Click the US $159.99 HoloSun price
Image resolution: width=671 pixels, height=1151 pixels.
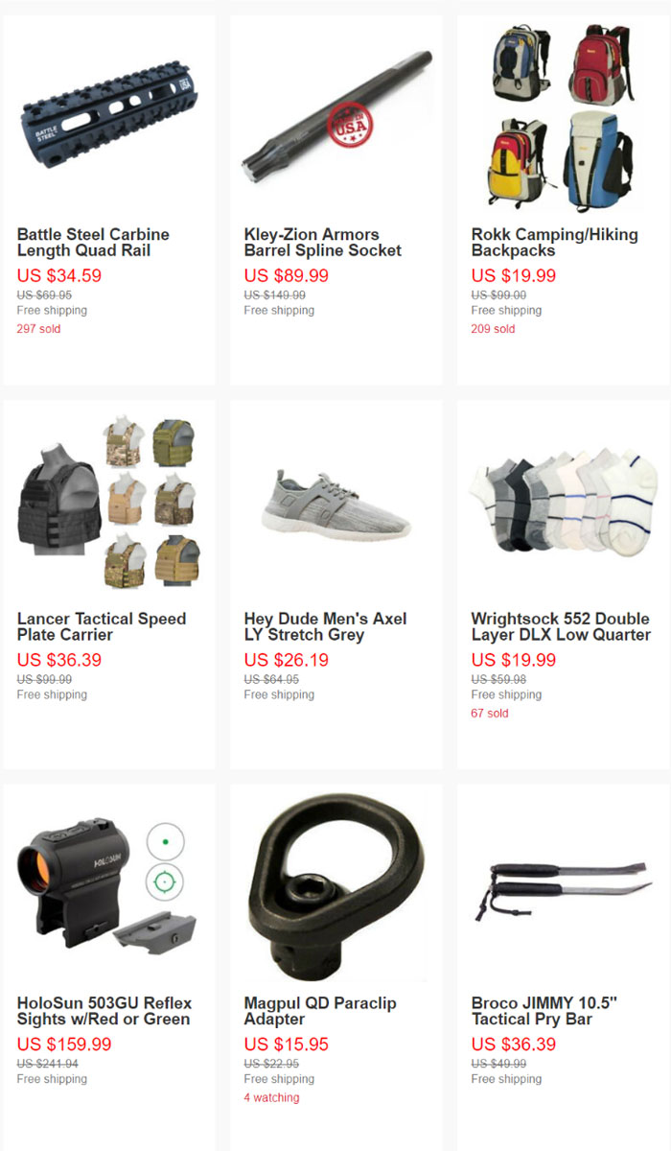[x=64, y=1045]
